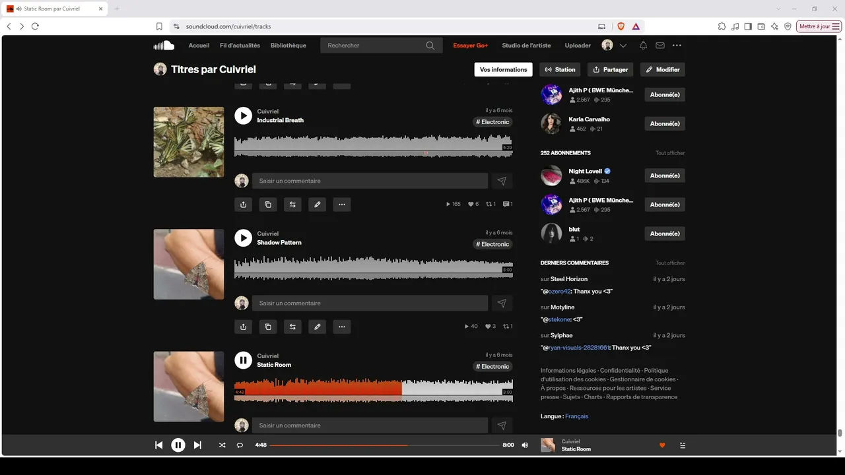Click the Station button
Screen dimensions: 845x475
[x=560, y=69]
